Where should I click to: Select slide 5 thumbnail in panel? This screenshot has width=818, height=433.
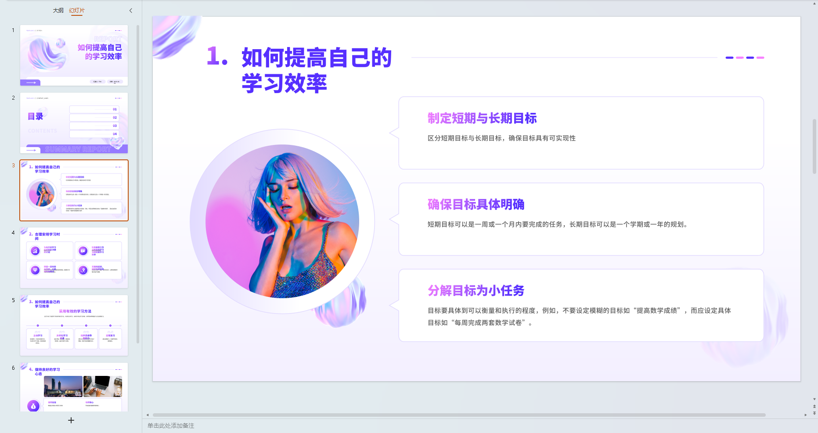[x=74, y=325]
